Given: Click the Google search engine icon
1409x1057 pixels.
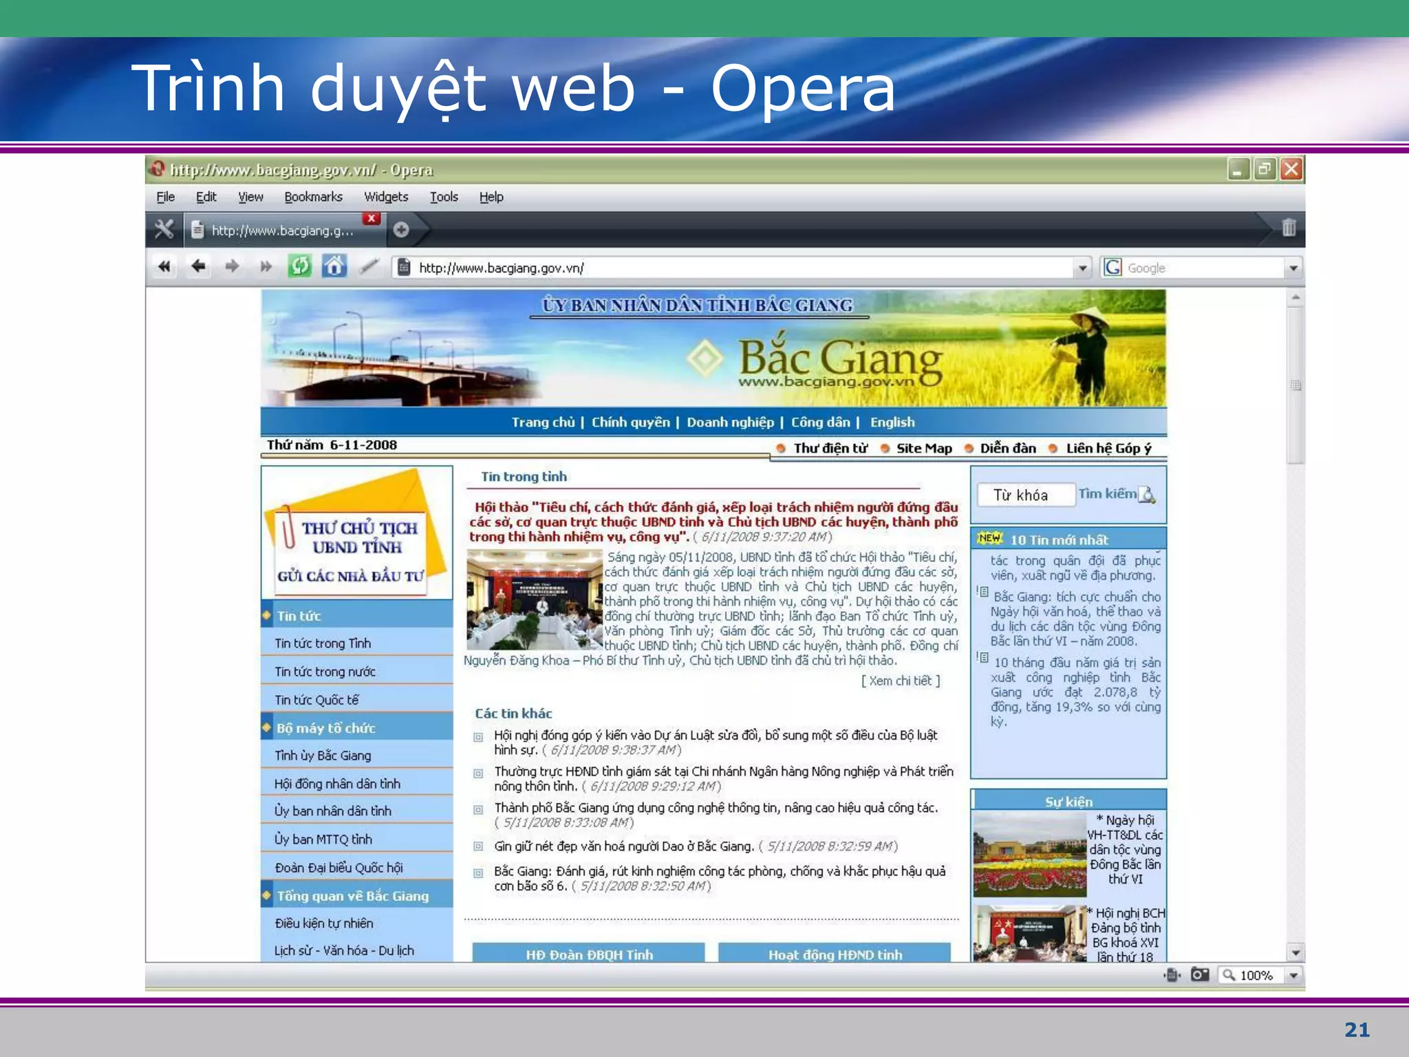Looking at the screenshot, I should tap(1112, 267).
